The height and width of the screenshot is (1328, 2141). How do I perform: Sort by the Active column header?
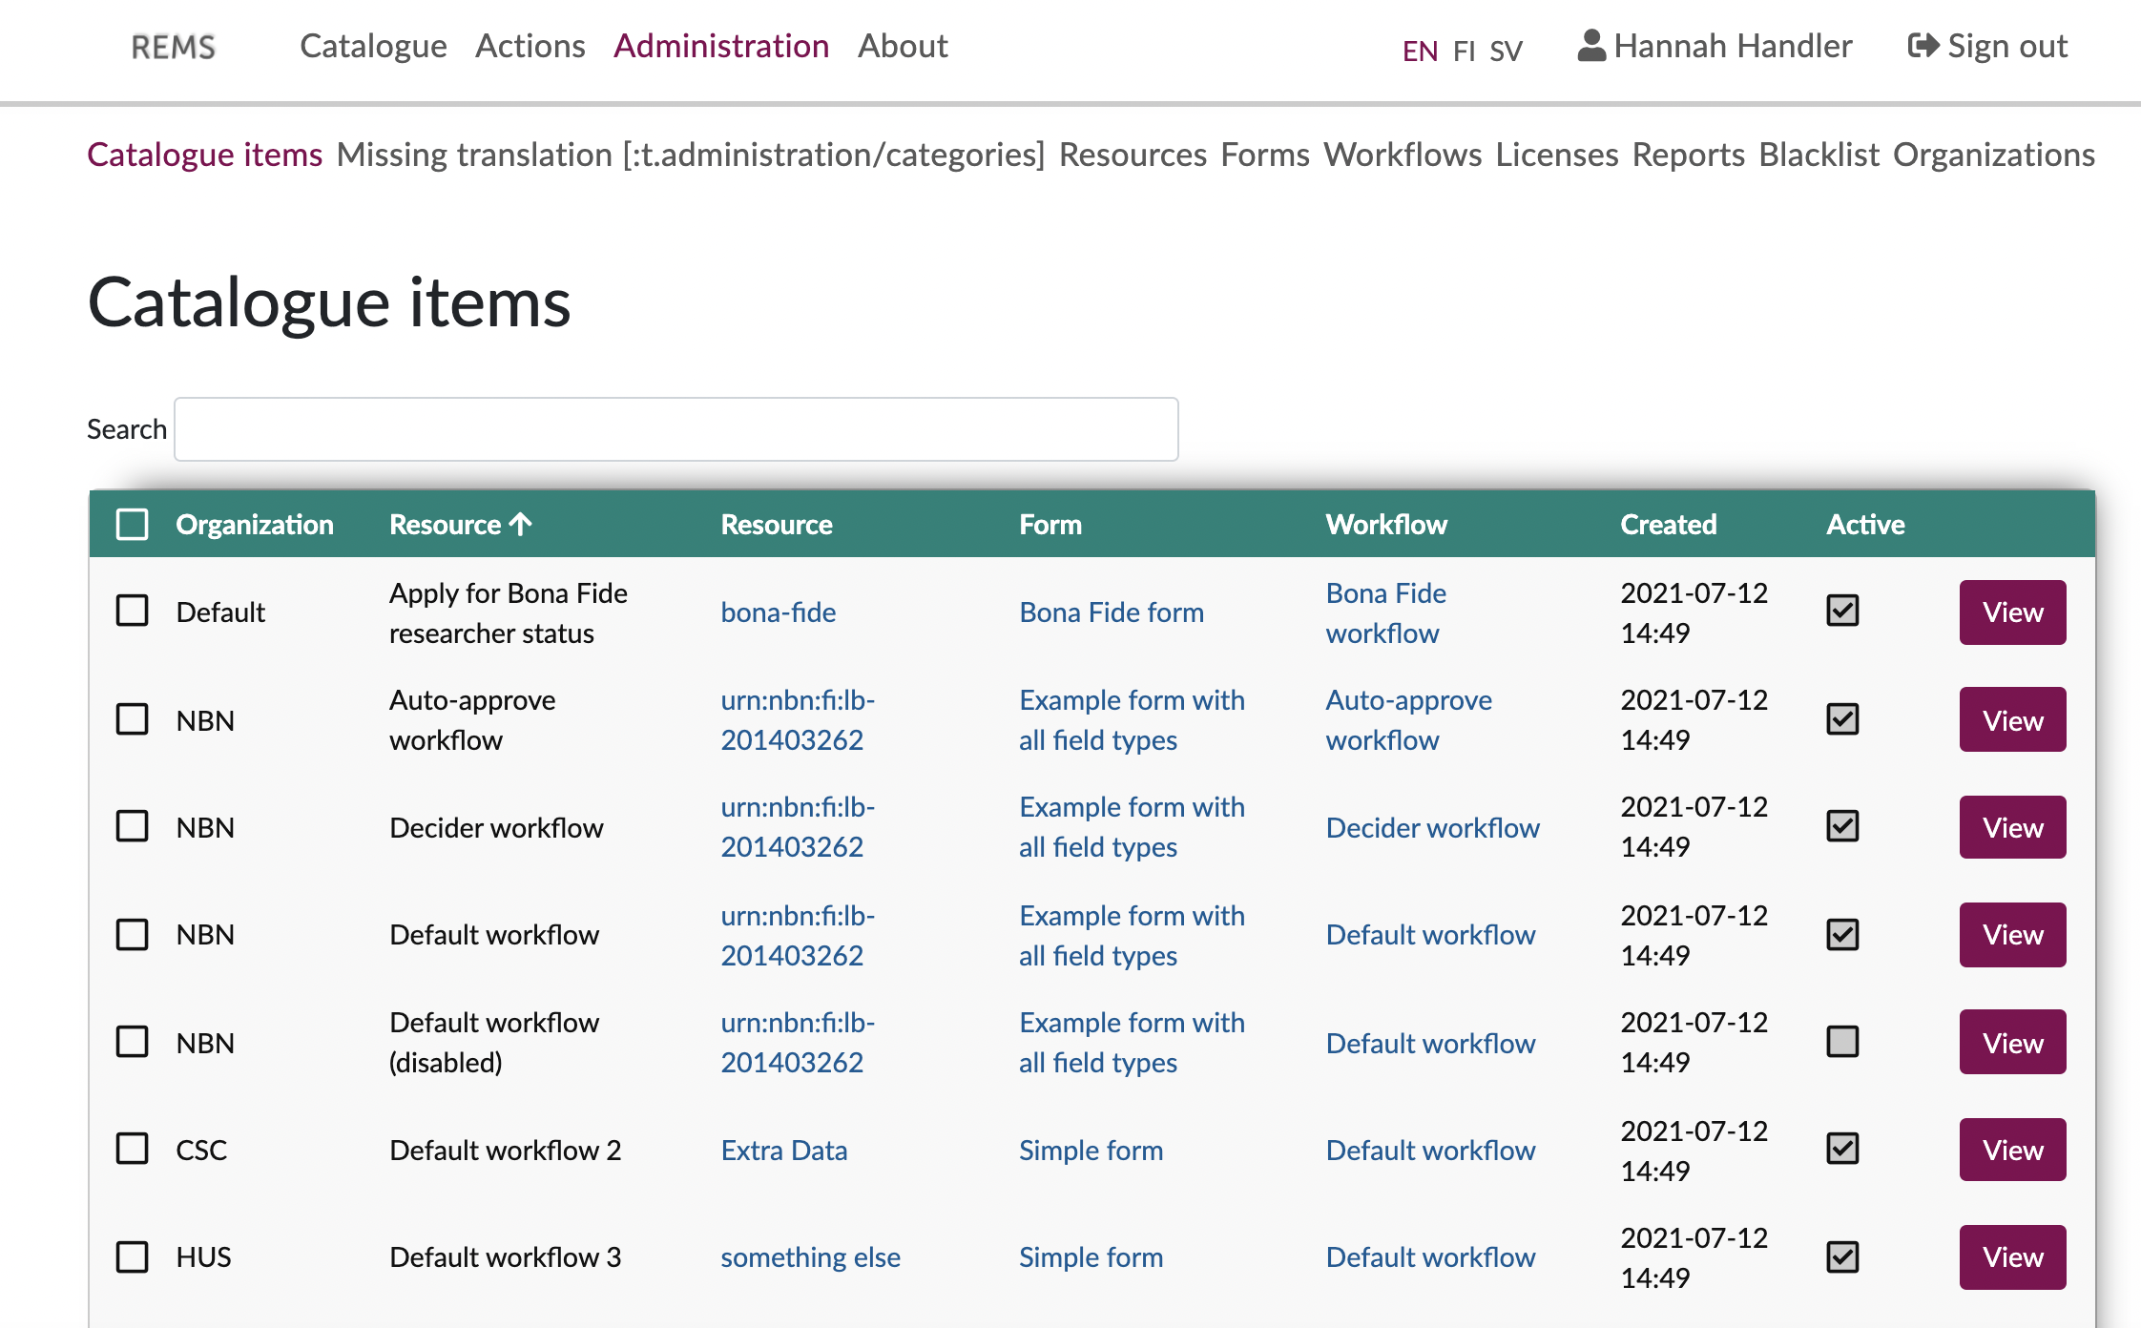[x=1865, y=524]
